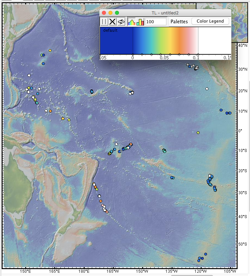Select the diamond handle at value 0.1
Viewport: 250px width, 276px height.
pos(198,54)
